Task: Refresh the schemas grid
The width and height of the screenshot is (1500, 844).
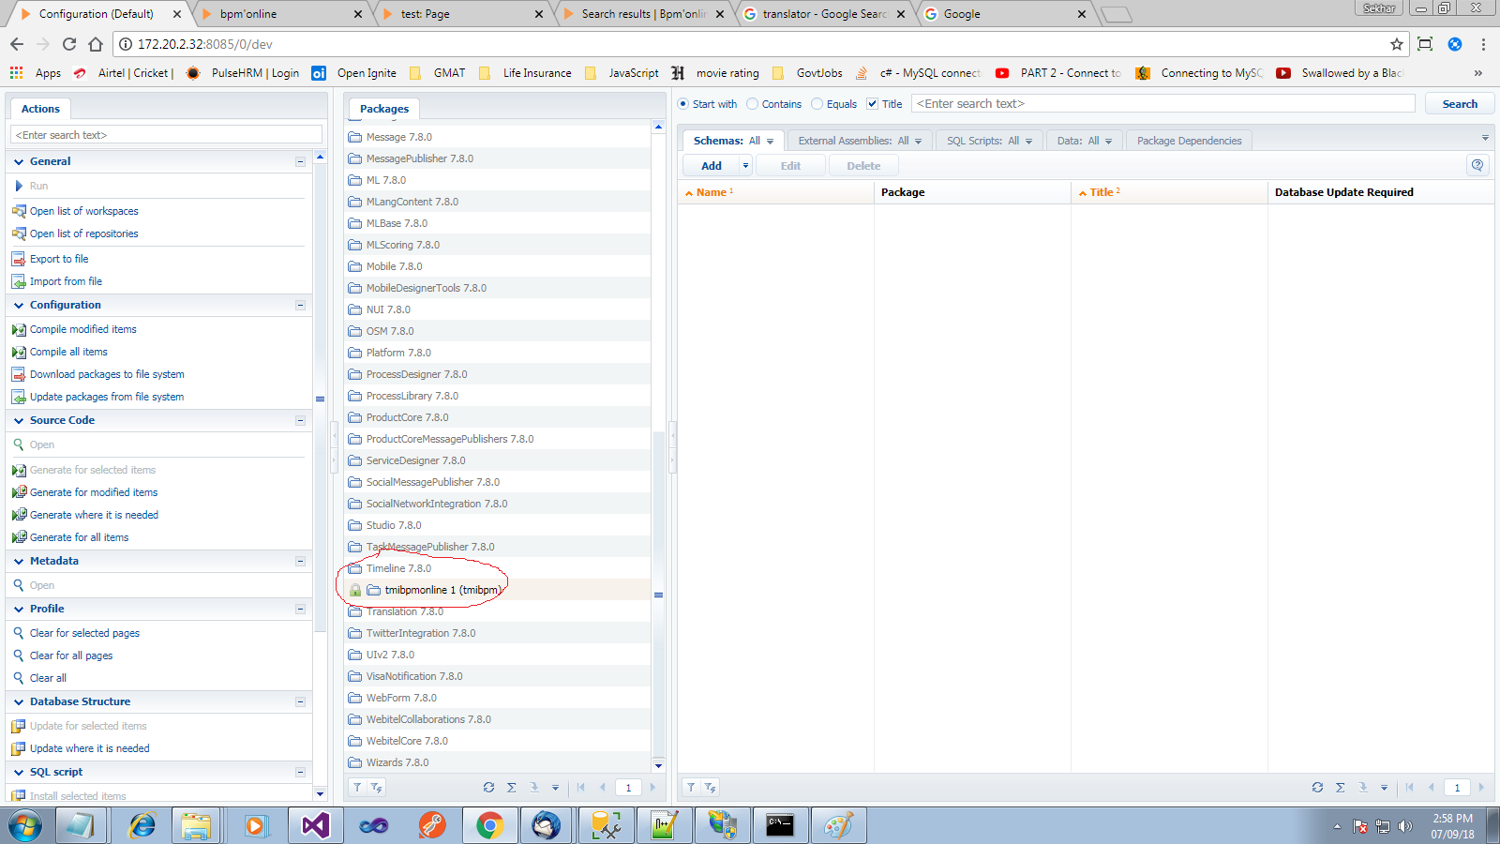Action: [x=1317, y=788]
